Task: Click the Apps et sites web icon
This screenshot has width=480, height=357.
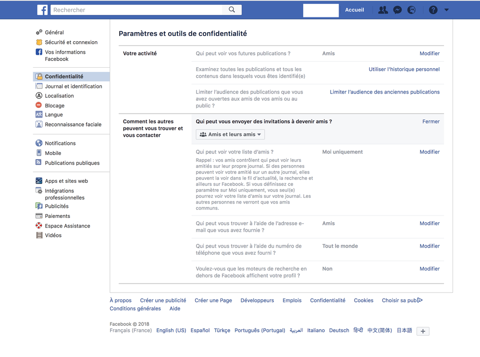Action: click(39, 180)
